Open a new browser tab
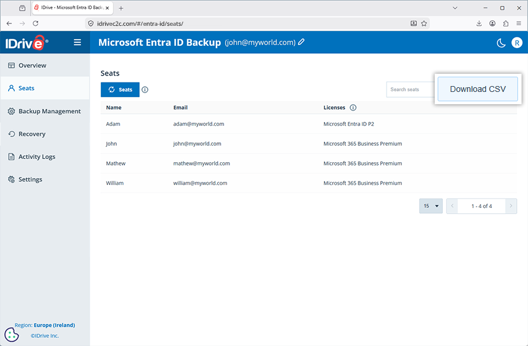 pyautogui.click(x=121, y=8)
